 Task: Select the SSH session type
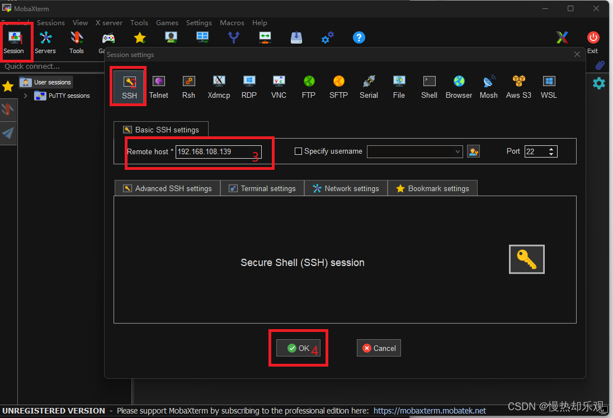pyautogui.click(x=129, y=87)
